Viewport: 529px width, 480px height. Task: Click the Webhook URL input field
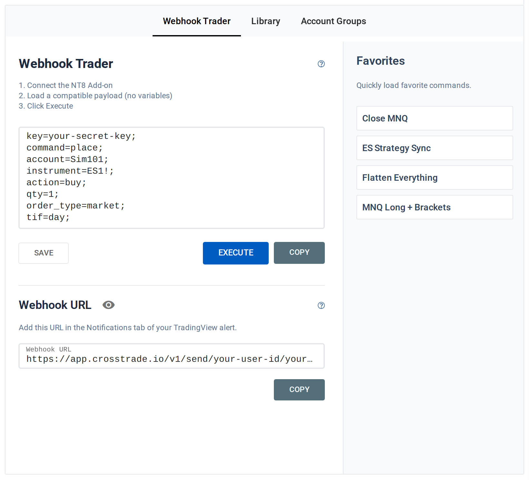pyautogui.click(x=172, y=356)
